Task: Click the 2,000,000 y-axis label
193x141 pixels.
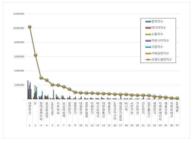Action: [x=19, y=85]
